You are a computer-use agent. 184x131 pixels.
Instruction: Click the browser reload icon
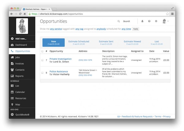21,14
